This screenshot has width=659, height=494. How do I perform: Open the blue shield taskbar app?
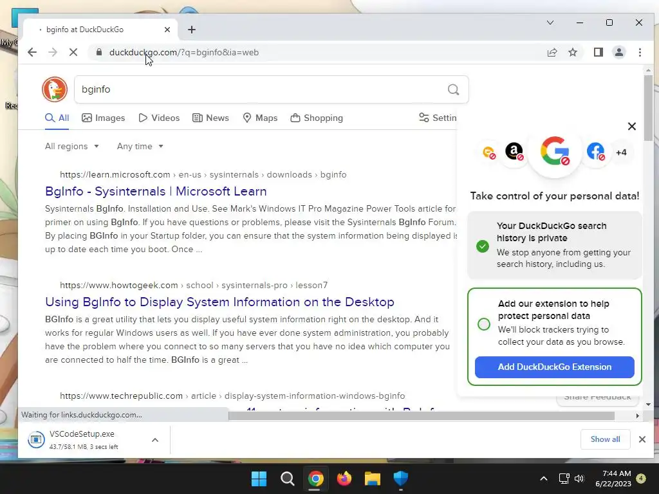(400, 479)
